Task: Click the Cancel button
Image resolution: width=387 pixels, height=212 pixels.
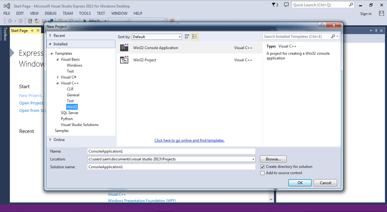Action: click(325, 183)
